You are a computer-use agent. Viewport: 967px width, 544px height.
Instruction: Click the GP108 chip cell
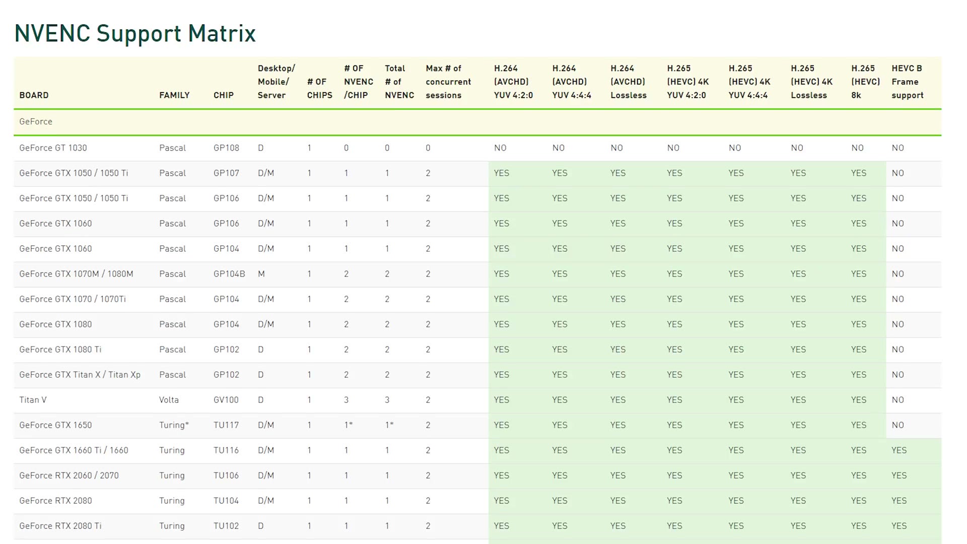[226, 148]
